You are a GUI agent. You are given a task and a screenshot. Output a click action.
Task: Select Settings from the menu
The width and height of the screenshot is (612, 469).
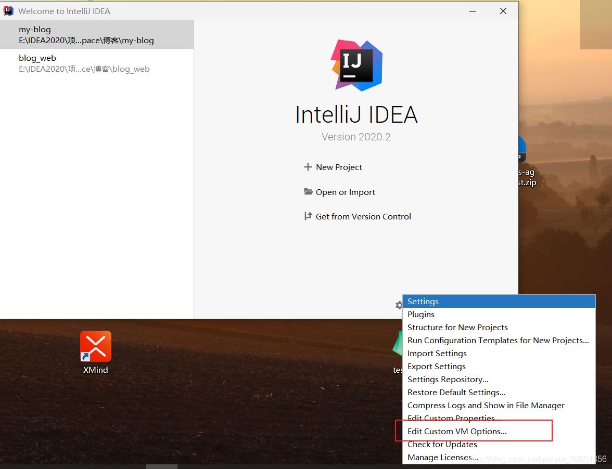pyautogui.click(x=499, y=302)
